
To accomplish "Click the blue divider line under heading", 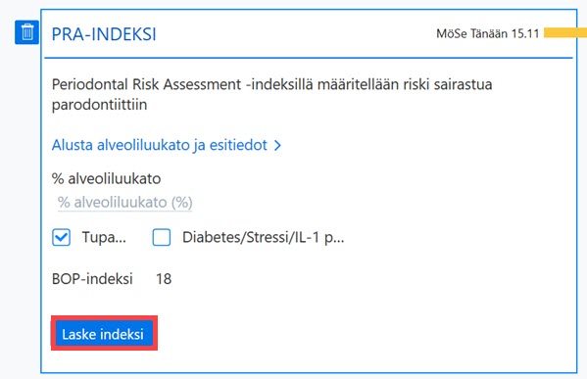I will click(309, 58).
